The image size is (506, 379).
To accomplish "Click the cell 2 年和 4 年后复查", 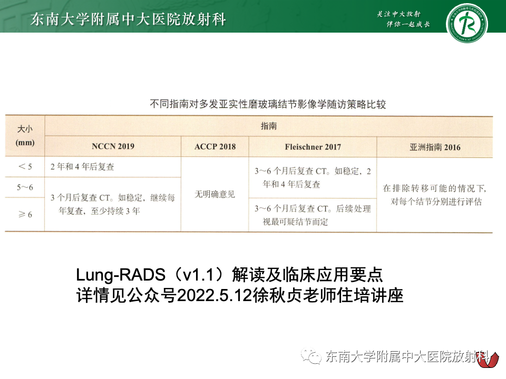I will click(x=82, y=167).
